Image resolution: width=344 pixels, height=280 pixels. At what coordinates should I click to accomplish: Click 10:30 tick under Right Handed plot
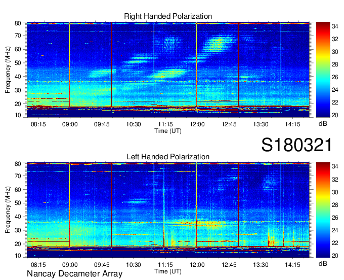pos(134,124)
